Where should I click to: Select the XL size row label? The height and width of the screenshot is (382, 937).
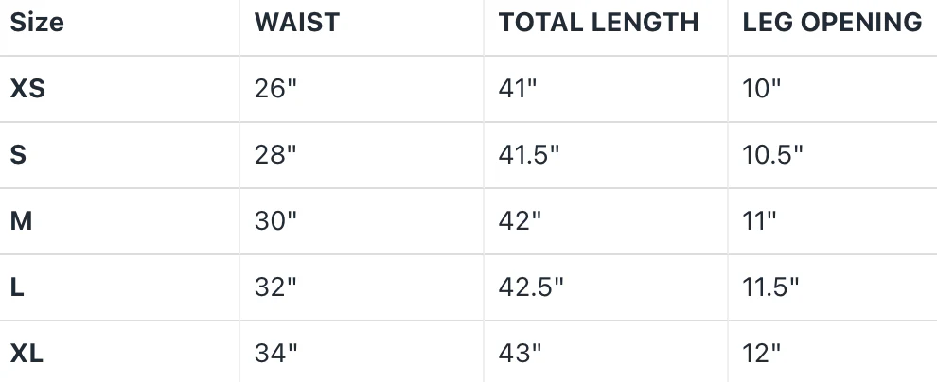click(27, 354)
